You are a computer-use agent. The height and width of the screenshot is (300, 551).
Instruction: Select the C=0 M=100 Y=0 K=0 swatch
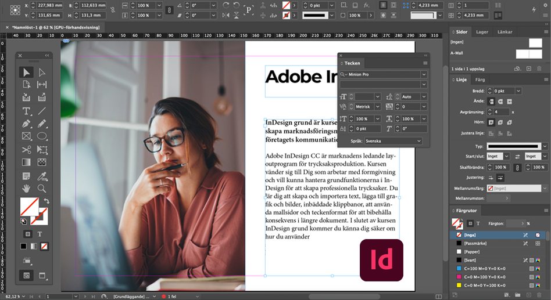(x=497, y=277)
